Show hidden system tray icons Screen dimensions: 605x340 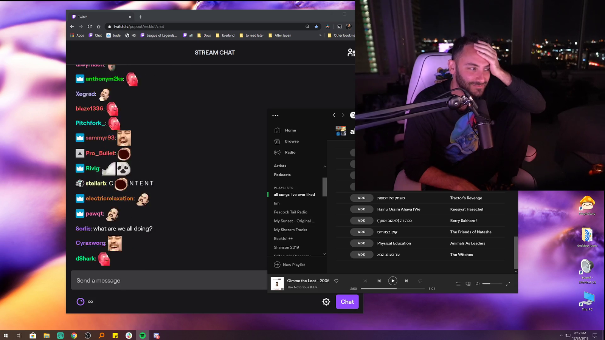tap(561, 335)
